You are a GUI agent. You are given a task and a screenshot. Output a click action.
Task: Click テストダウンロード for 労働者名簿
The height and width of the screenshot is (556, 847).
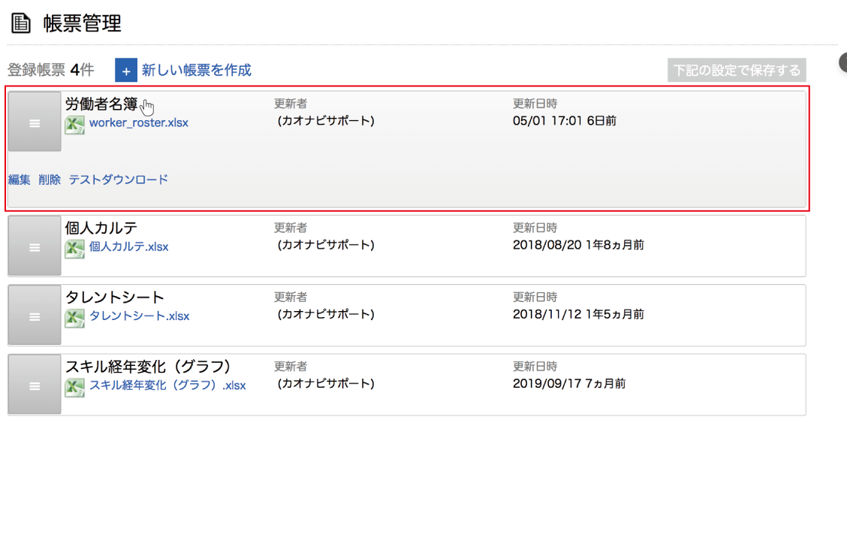tap(119, 180)
